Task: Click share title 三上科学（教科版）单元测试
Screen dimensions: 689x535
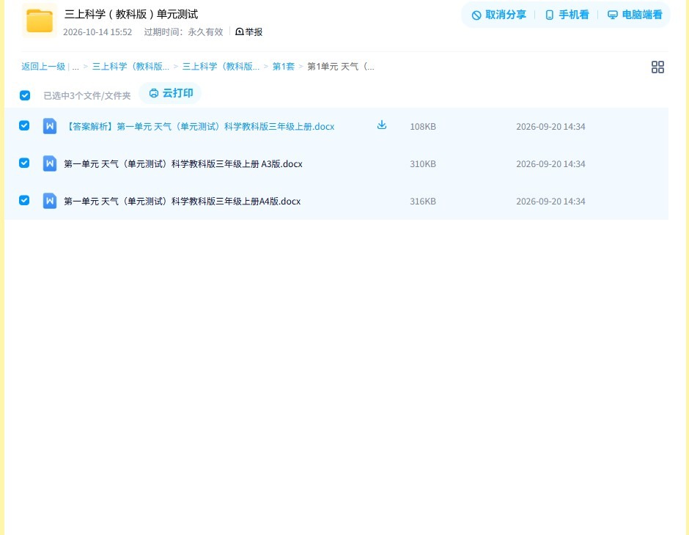Action: (131, 14)
